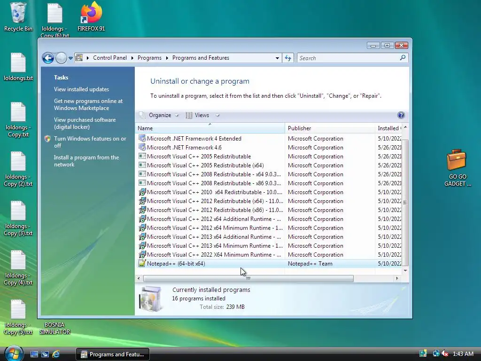This screenshot has height=361, width=481.
Task: Open Install a program from the network
Action: click(x=86, y=161)
